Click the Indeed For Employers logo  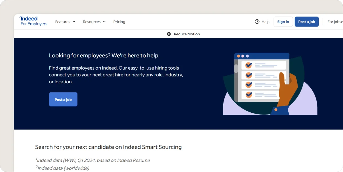tap(33, 21)
